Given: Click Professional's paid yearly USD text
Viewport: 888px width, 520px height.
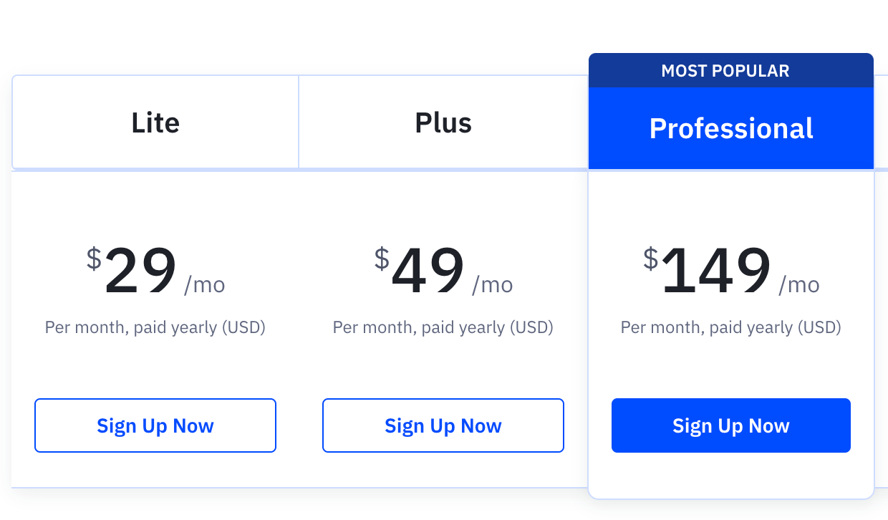Looking at the screenshot, I should (730, 327).
